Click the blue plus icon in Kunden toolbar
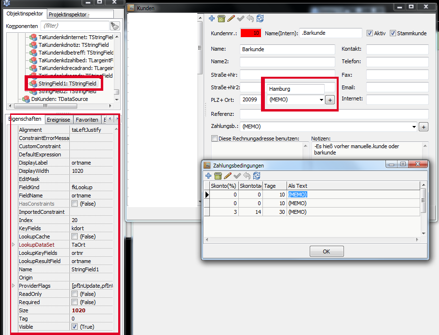 pos(212,19)
